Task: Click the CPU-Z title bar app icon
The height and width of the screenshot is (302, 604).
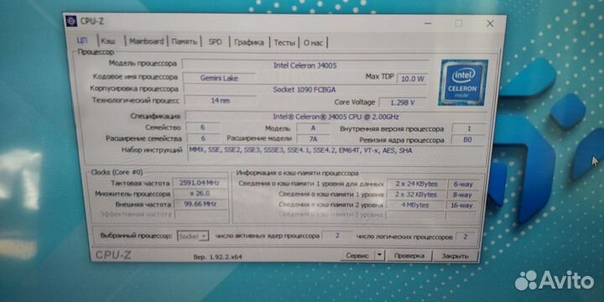Action: coord(71,21)
